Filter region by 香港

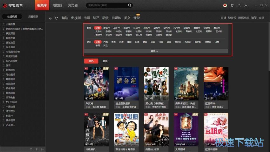click(113, 42)
